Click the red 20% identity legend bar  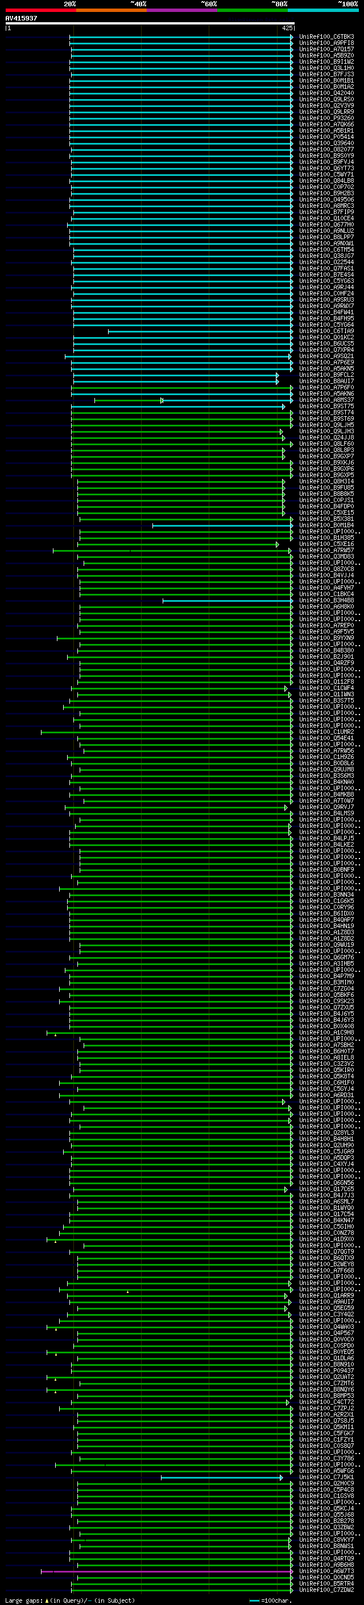pos(40,10)
